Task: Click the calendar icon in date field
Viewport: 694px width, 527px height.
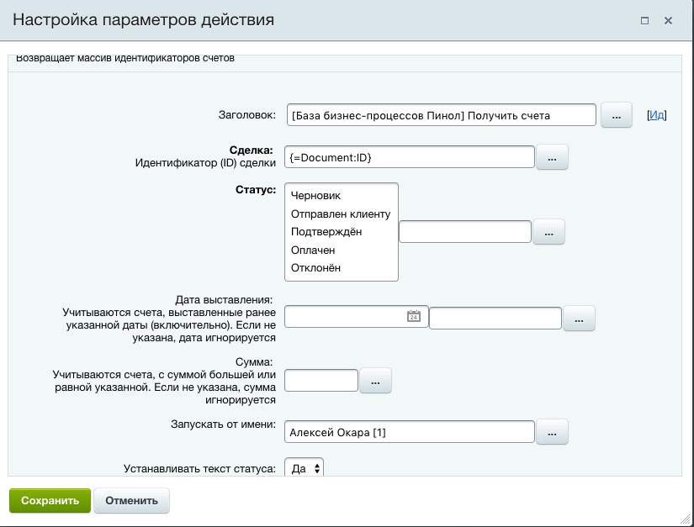Action: click(x=413, y=316)
